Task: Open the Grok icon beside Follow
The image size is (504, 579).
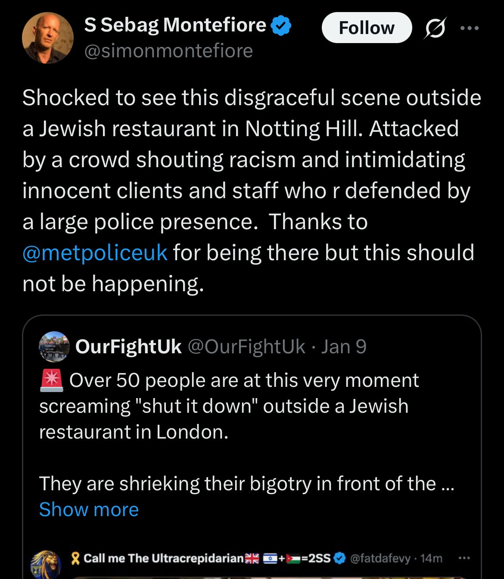Action: (x=435, y=28)
